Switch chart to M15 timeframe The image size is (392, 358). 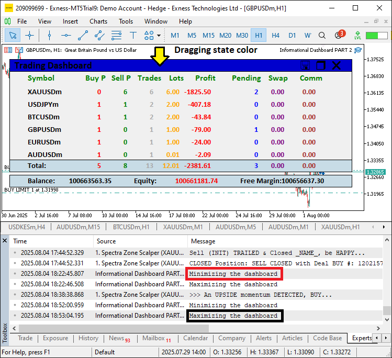(208, 35)
